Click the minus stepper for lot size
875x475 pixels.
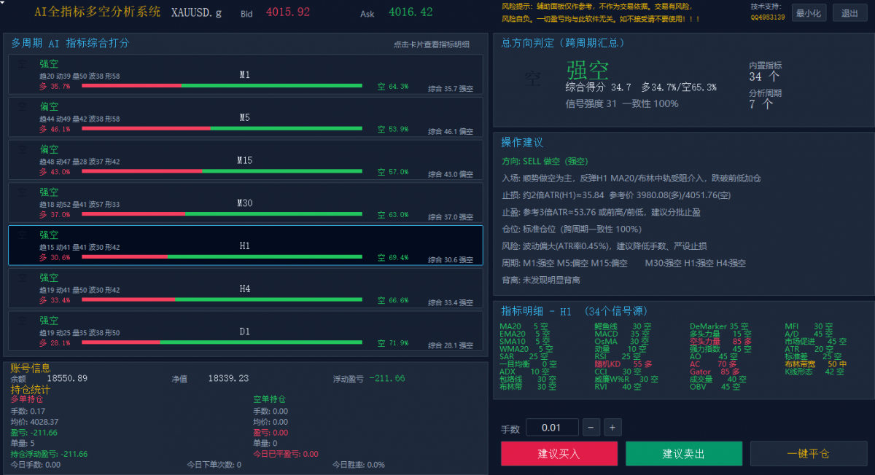click(x=591, y=428)
